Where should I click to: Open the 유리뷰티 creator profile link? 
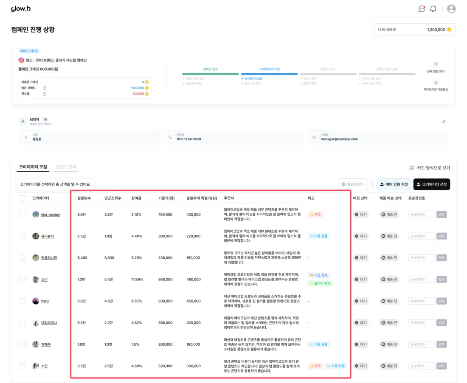point(48,236)
